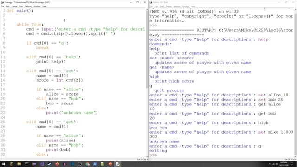Click 'print(alice)' line in editor
Image resolution: width=297 pixels, height=167 pixels.
[61, 141]
